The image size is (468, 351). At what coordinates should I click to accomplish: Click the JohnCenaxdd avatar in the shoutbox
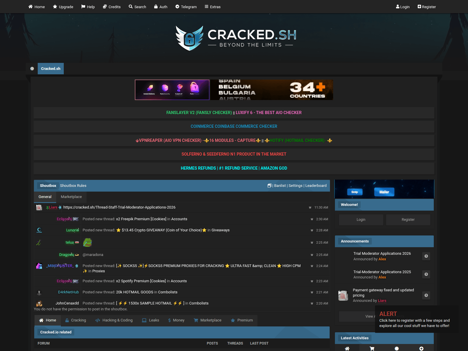click(39, 303)
